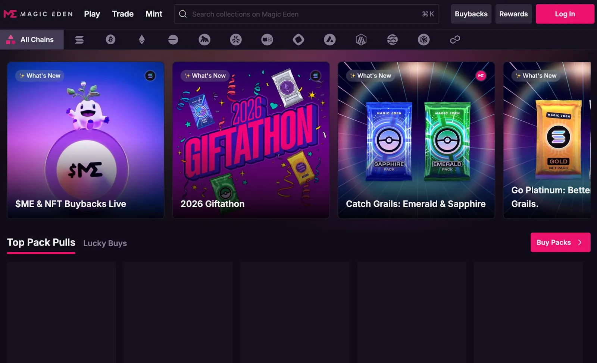
Task: Select the All Chains tab
Action: (32, 40)
